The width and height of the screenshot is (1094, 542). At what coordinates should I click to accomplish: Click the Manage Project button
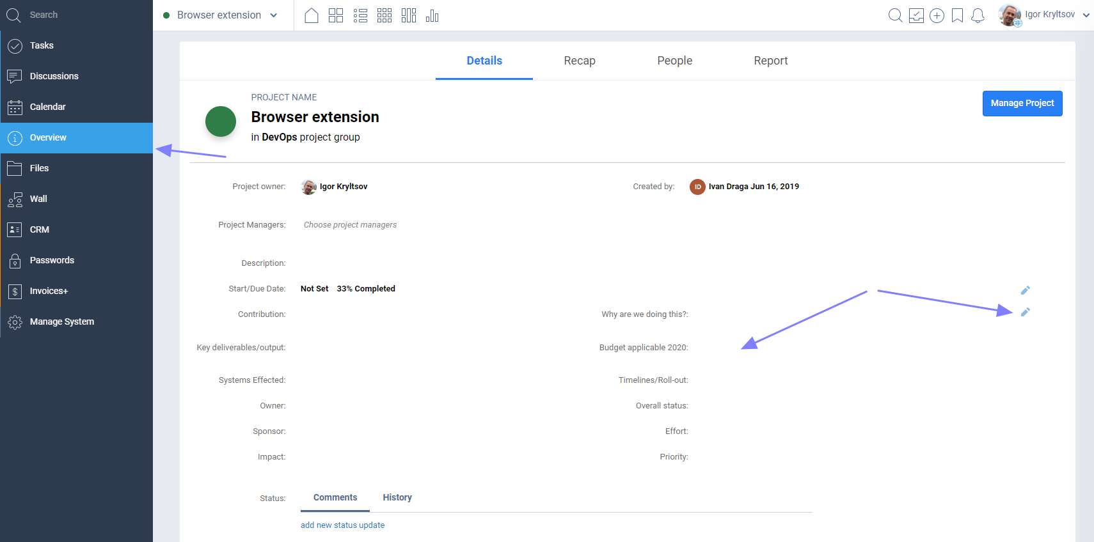point(1022,104)
